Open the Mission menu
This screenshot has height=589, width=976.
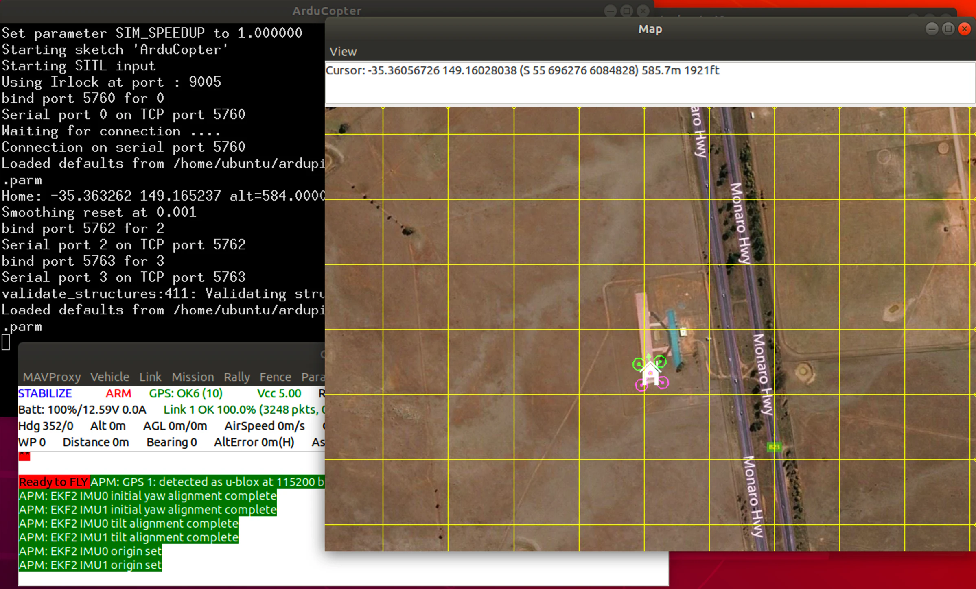(x=193, y=377)
